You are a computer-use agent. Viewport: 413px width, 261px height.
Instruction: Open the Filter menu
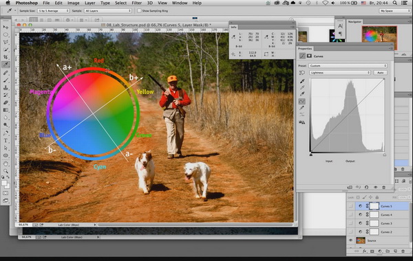[x=136, y=3]
